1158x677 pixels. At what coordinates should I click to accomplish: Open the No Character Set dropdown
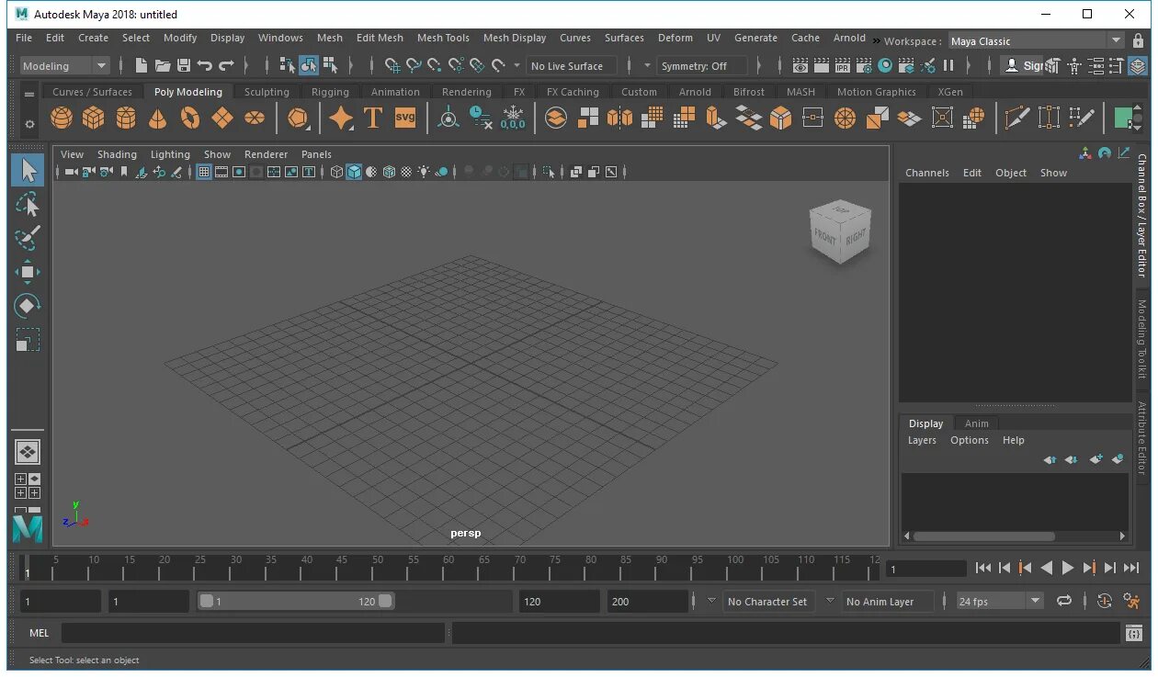pos(768,602)
